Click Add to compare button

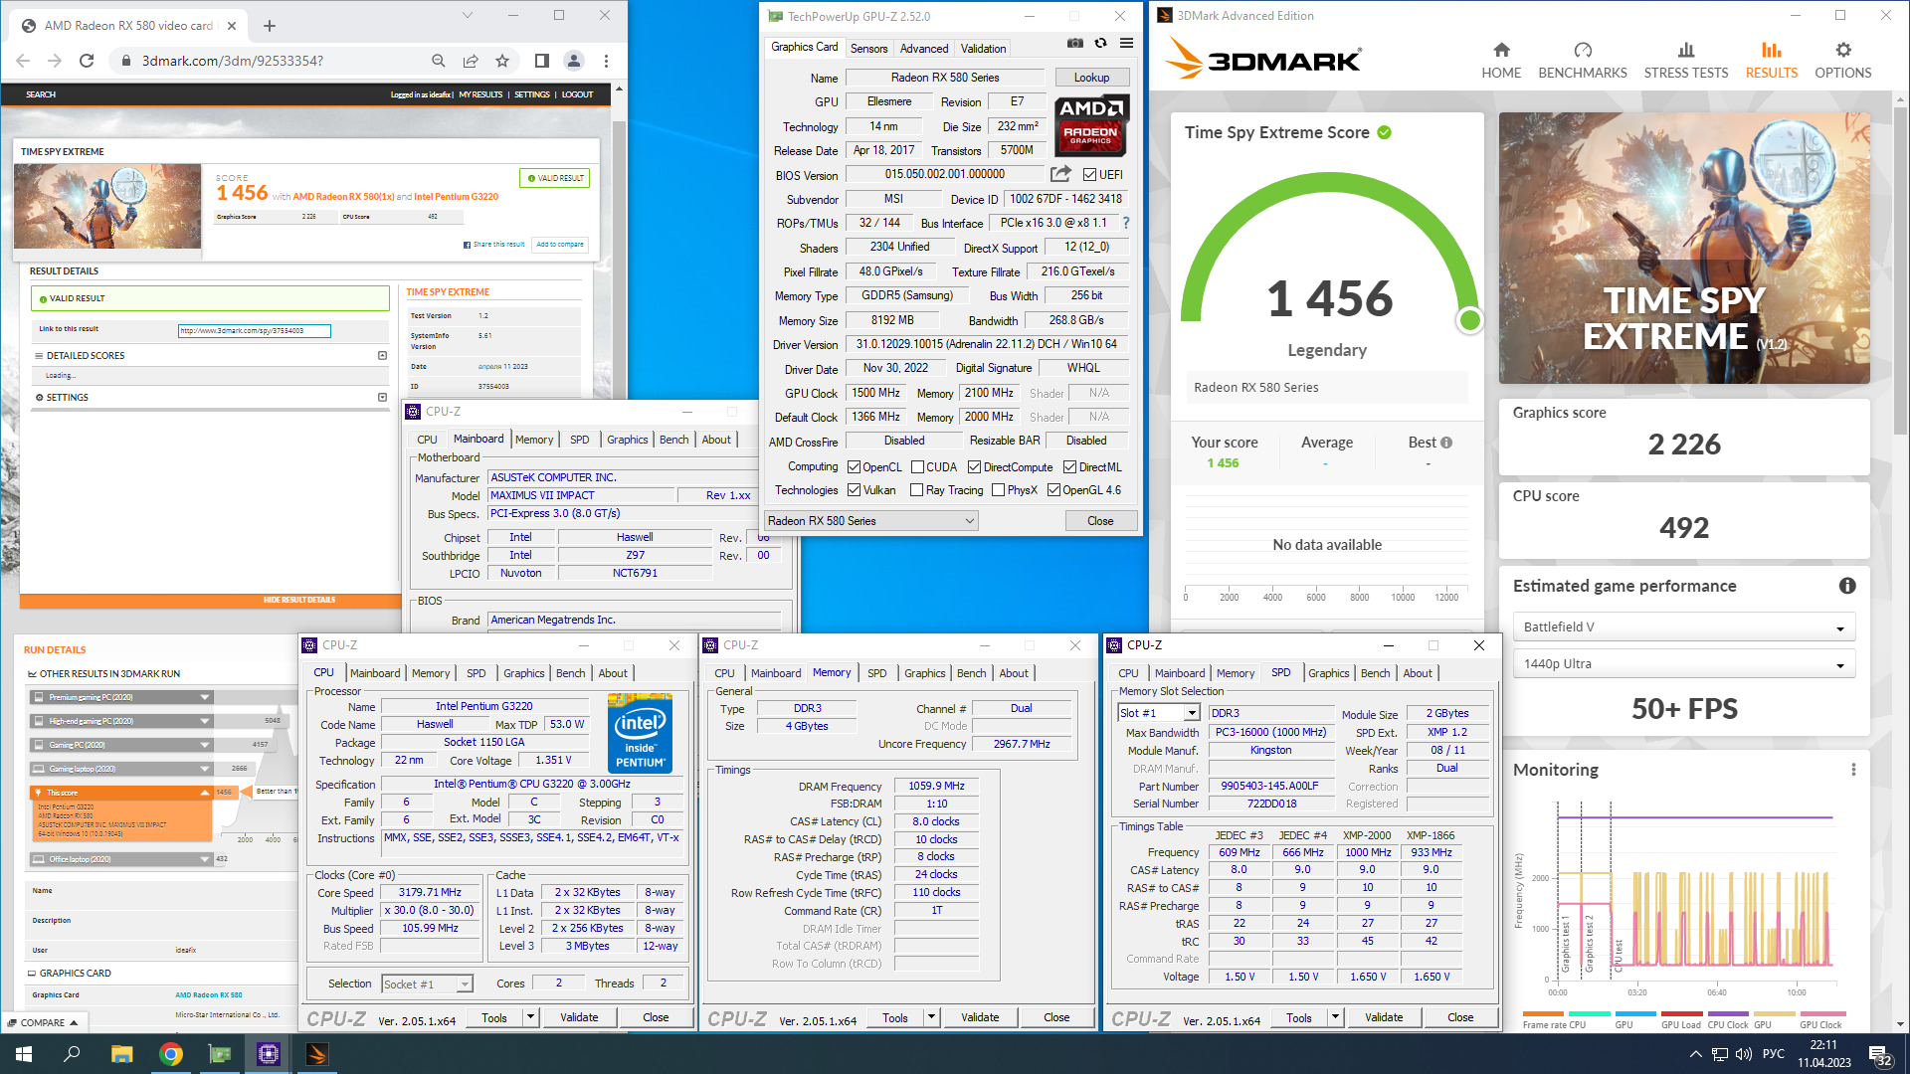[560, 244]
